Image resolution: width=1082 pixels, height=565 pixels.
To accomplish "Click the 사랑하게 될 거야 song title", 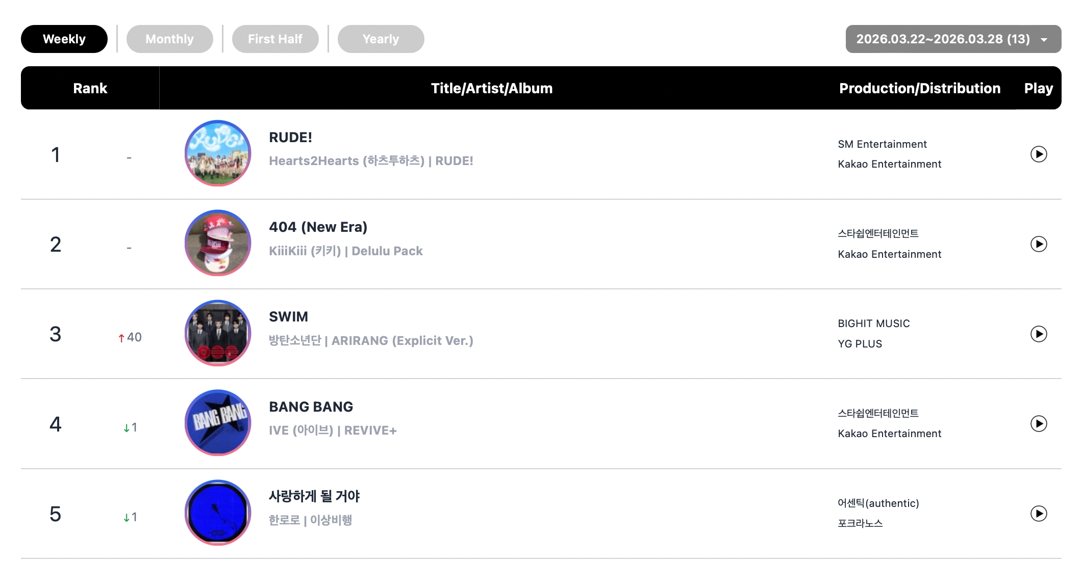I will coord(314,496).
